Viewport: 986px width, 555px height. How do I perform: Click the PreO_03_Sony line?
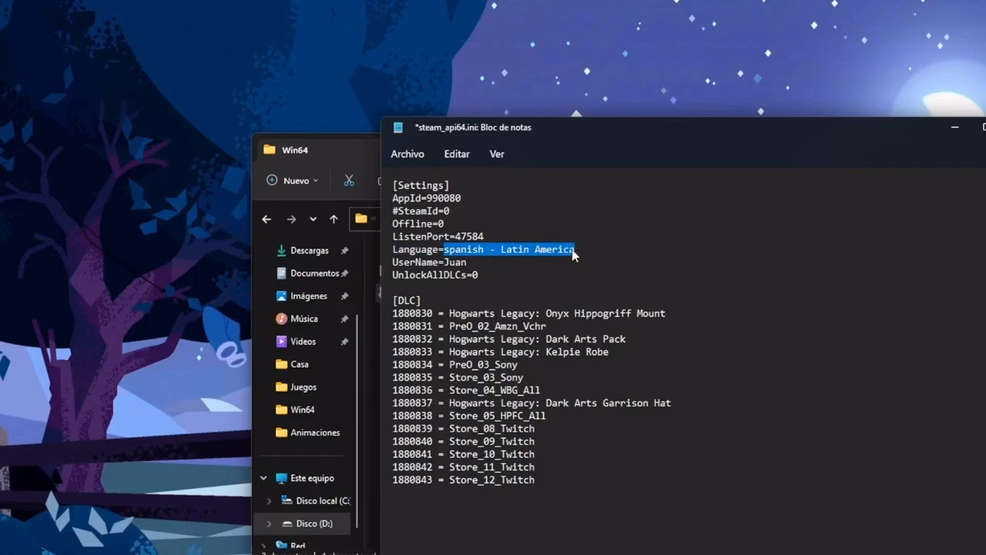point(455,365)
